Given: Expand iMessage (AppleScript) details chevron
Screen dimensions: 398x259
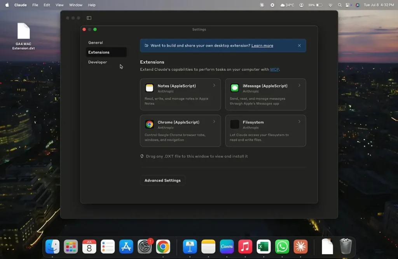Looking at the screenshot, I should (299, 85).
